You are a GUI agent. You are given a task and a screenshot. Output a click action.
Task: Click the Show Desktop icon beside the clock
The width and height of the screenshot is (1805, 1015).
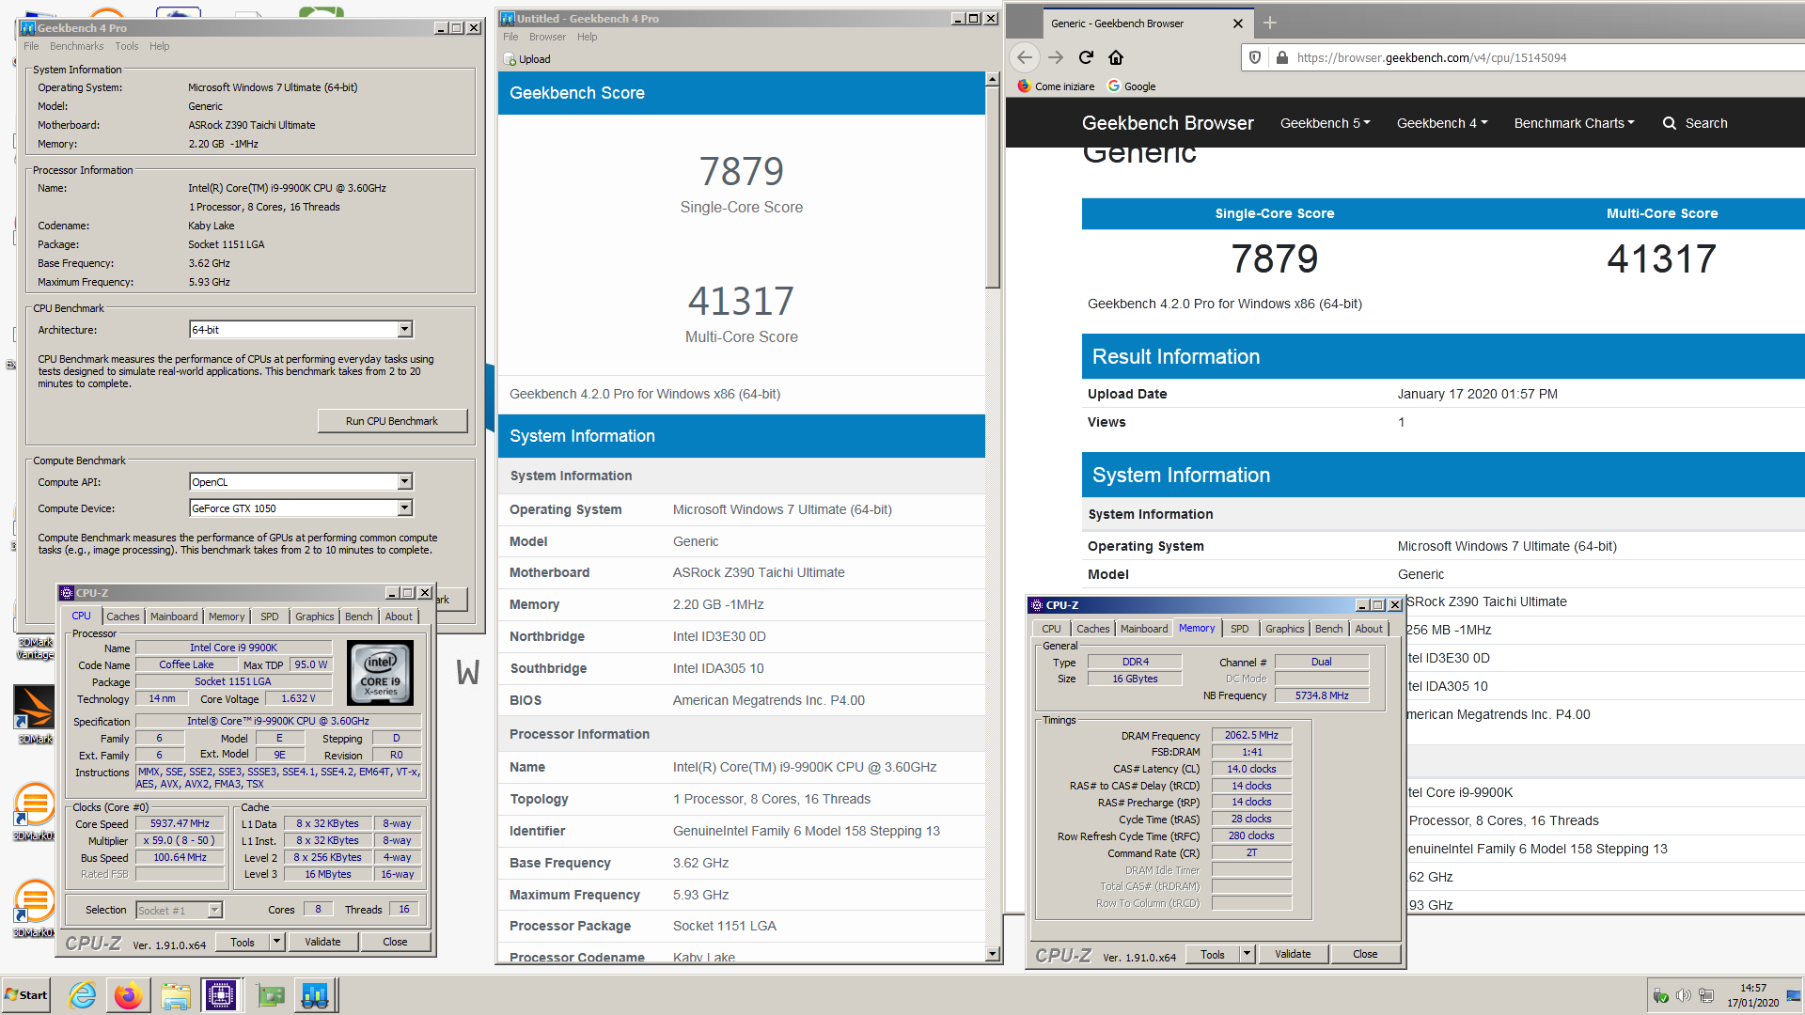[1794, 995]
